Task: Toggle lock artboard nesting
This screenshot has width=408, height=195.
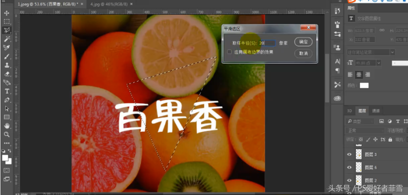Action: 383,140
